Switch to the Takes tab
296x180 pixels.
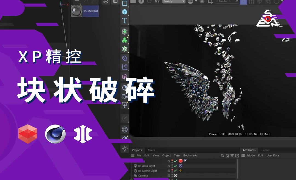[x=152, y=150]
